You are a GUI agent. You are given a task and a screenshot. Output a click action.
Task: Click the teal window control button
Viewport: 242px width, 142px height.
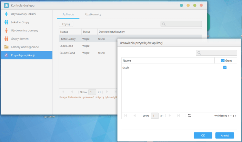tap(181, 6)
